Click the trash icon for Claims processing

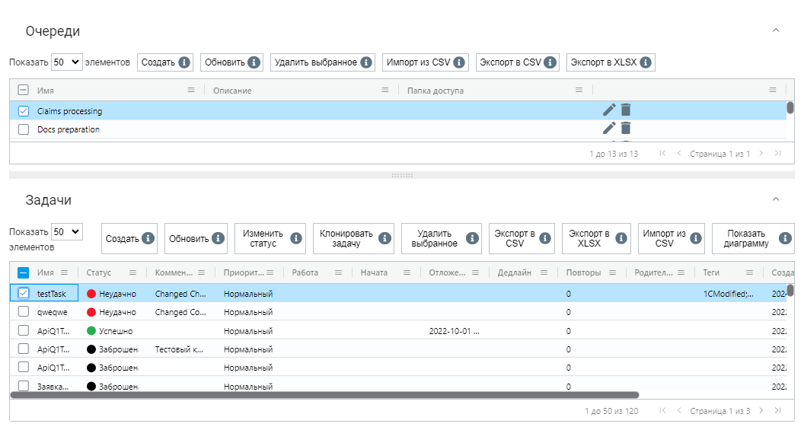(x=626, y=110)
